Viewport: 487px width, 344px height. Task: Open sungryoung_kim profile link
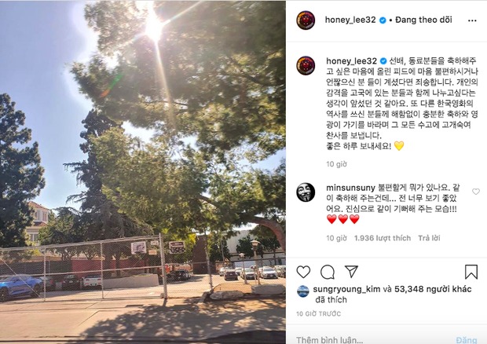tap(346, 289)
